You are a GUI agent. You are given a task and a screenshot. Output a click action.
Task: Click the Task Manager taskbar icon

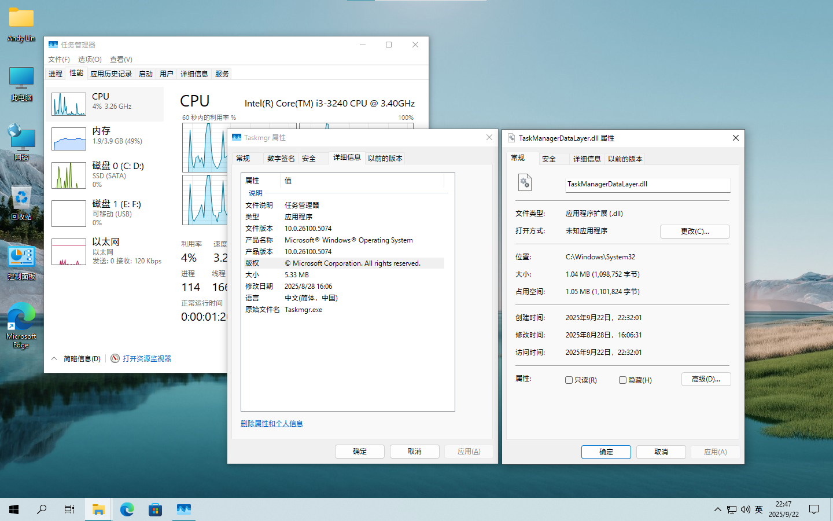[183, 509]
